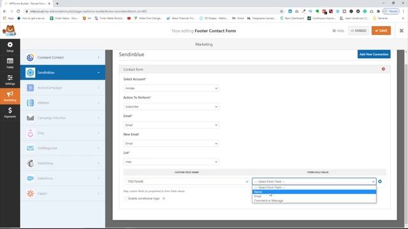Select the Marketing panel
The height and width of the screenshot is (229, 408).
(10, 96)
